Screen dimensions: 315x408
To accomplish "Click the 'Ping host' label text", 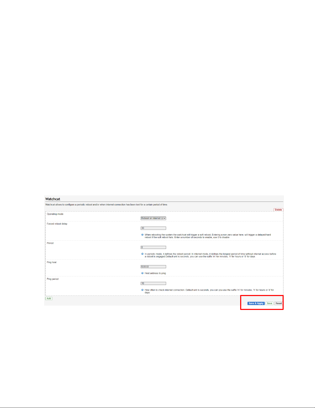I will 52,262.
